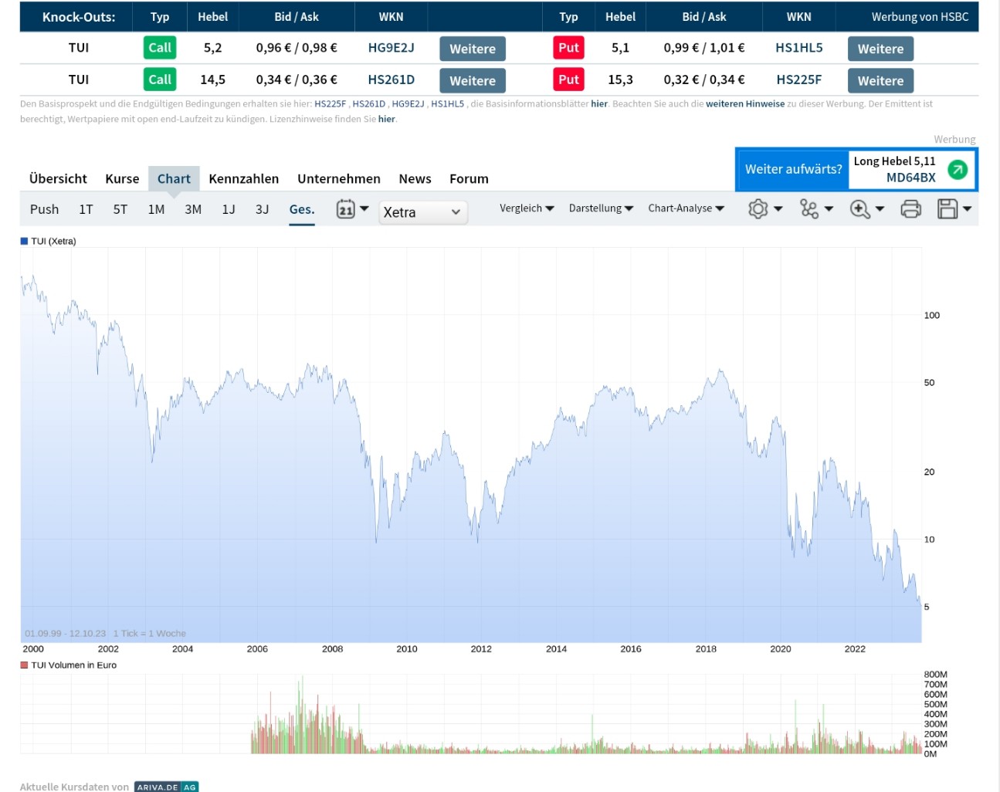Image resolution: width=1000 pixels, height=792 pixels.
Task: Open HS261D link in the disclaimer text
Action: 369,104
